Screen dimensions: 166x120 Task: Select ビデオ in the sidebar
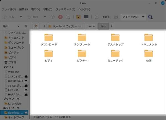10,57
